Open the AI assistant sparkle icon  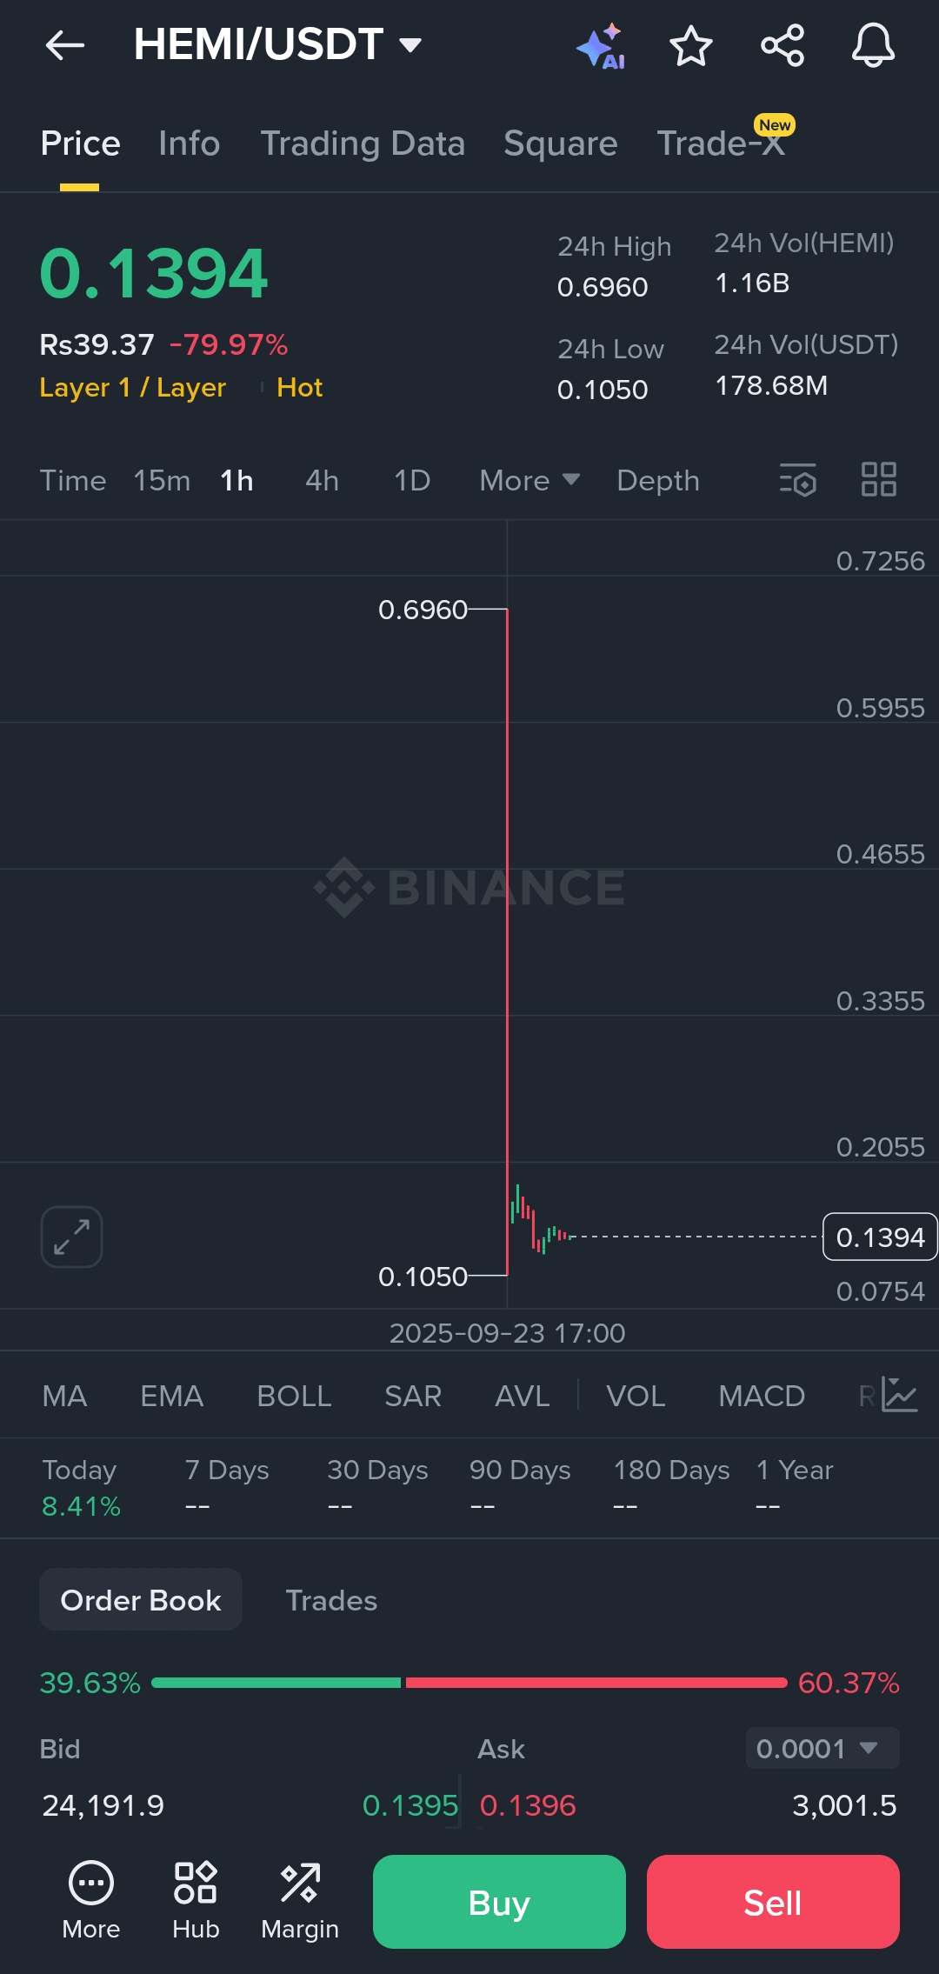click(x=601, y=46)
